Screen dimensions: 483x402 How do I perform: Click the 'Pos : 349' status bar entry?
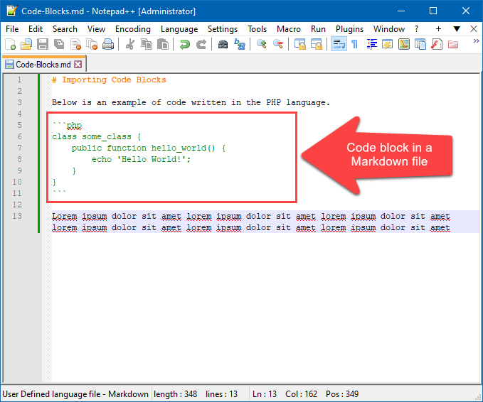[342, 394]
